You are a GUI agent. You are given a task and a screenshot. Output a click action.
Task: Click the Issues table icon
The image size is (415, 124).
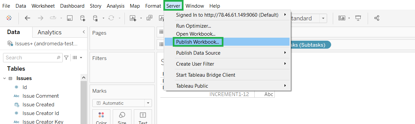pyautogui.click(x=10, y=78)
